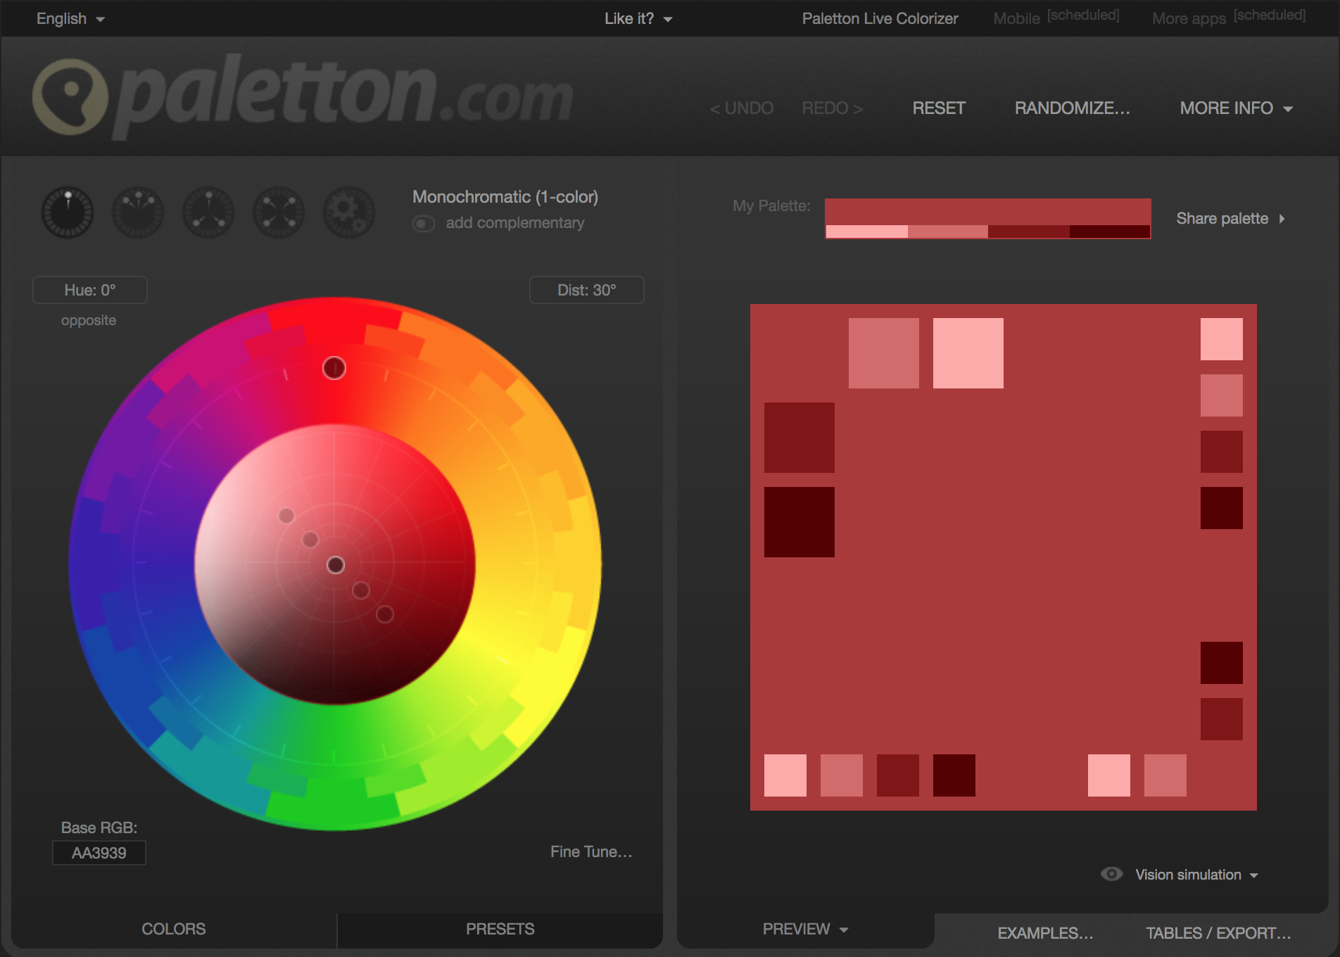
Task: Toggle the add complementary switch
Action: [x=423, y=224]
